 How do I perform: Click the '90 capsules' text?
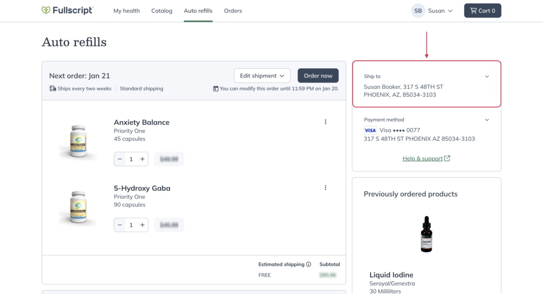coord(129,205)
